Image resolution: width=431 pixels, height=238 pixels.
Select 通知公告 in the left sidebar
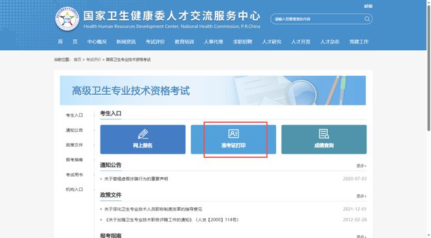[x=74, y=130]
